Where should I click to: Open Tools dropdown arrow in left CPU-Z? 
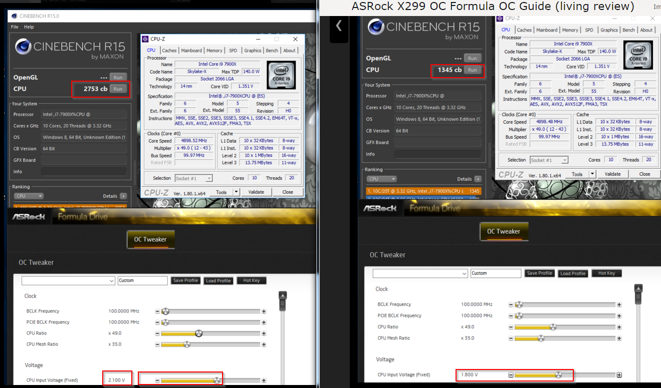(236, 192)
